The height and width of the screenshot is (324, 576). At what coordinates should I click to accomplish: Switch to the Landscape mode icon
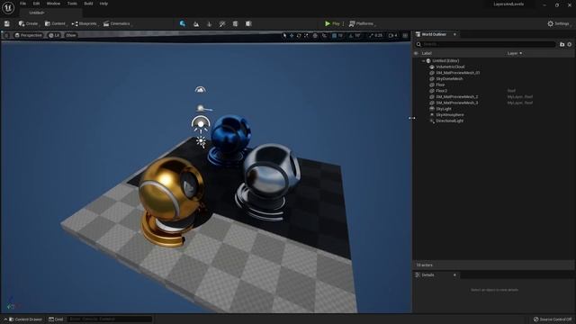pyautogui.click(x=196, y=24)
